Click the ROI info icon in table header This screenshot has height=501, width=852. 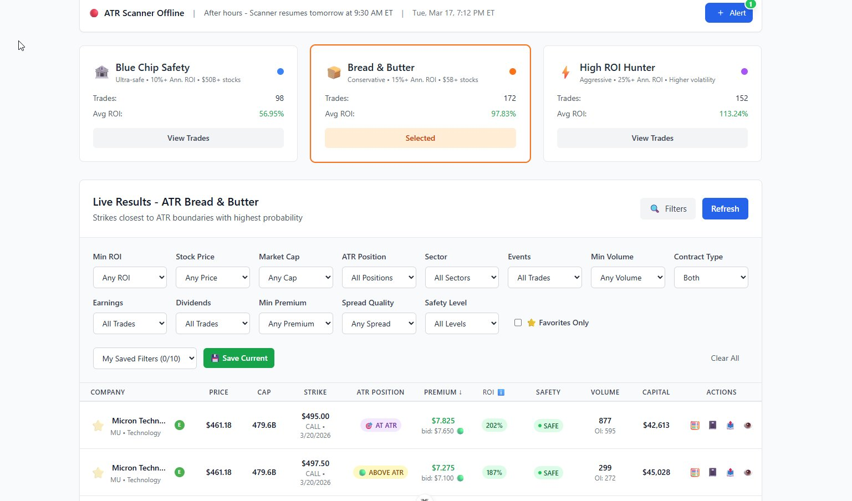coord(501,392)
